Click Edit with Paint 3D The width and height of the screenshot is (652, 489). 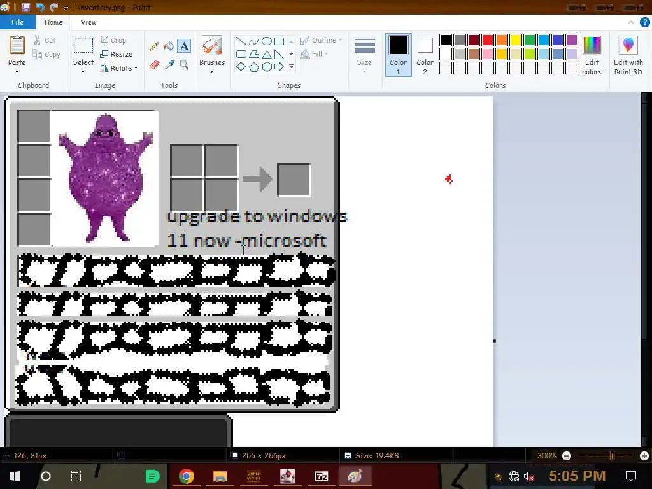[x=628, y=55]
